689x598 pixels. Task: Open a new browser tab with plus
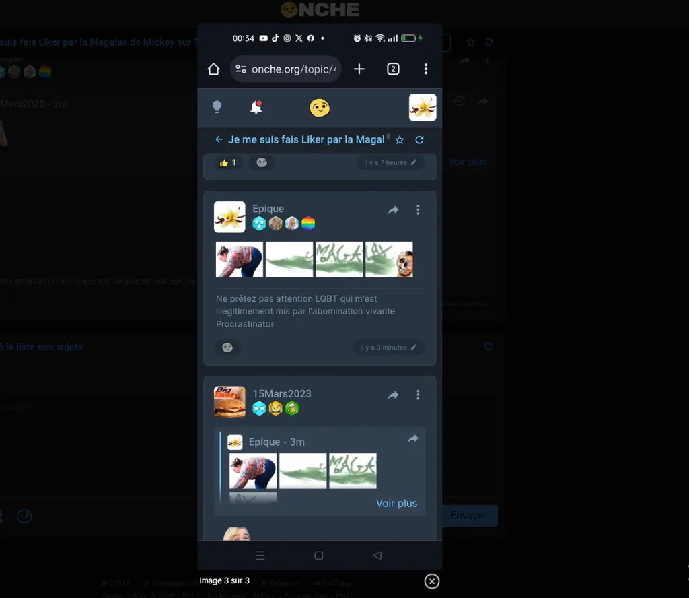pyautogui.click(x=359, y=69)
